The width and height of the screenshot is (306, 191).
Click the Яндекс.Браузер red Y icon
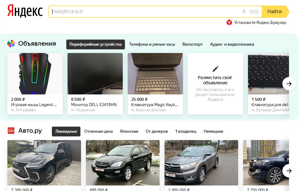[x=229, y=22]
